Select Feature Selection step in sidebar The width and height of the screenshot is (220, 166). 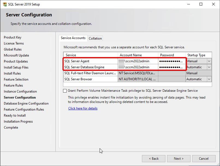coord(16,79)
